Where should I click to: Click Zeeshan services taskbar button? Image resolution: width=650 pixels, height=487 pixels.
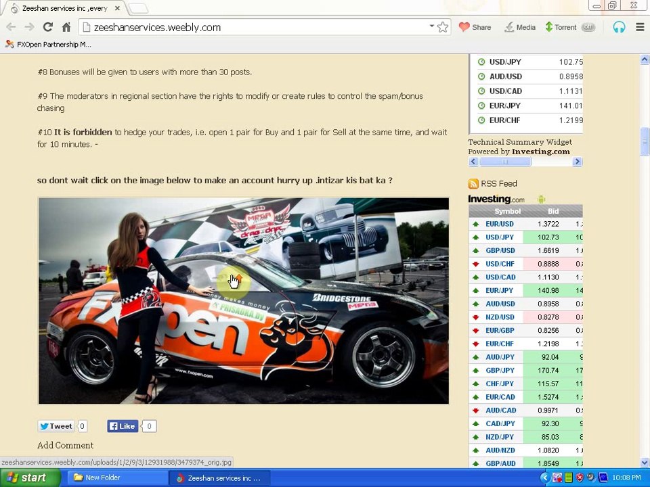point(219,478)
